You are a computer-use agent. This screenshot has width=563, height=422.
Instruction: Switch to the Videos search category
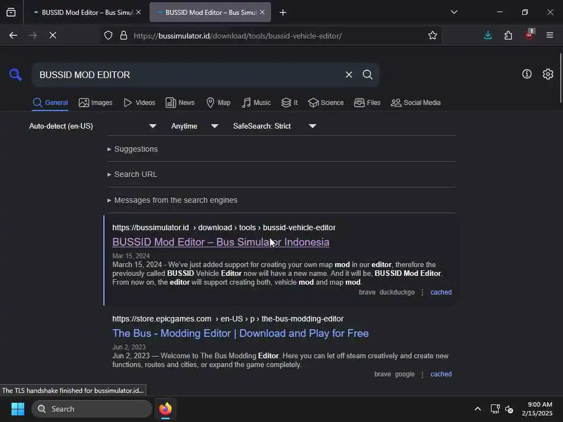click(139, 103)
